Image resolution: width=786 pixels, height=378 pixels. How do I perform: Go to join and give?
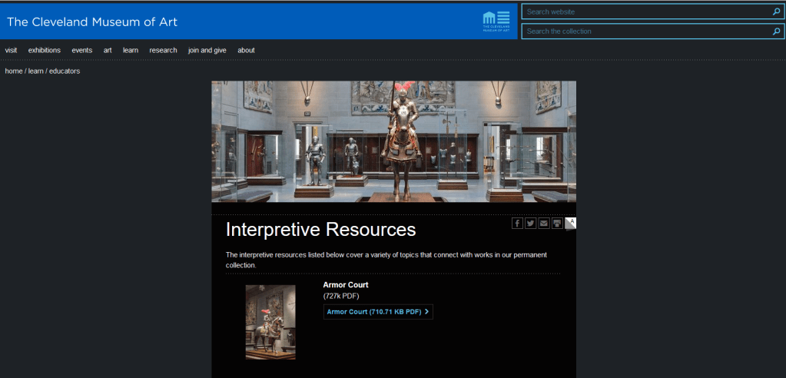click(207, 51)
